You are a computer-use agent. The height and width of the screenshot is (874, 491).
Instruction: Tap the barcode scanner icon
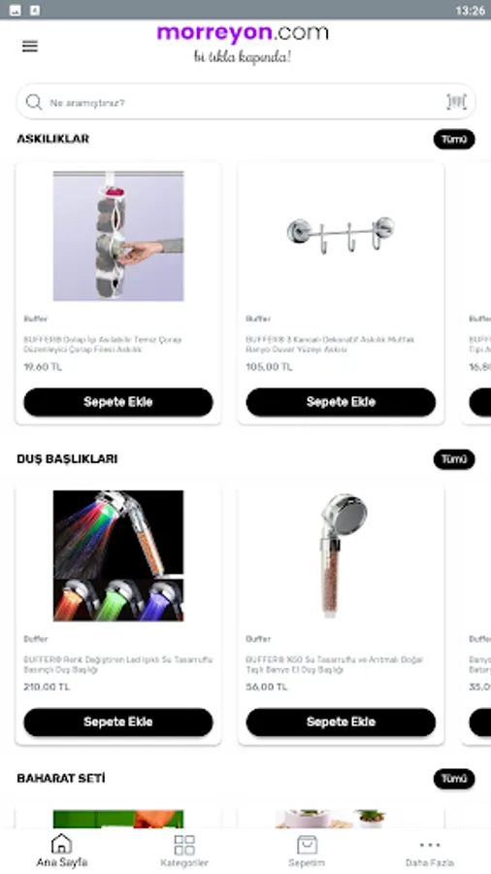(x=456, y=101)
